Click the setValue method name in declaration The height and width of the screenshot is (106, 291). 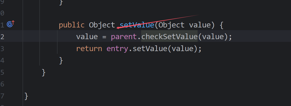137,25
